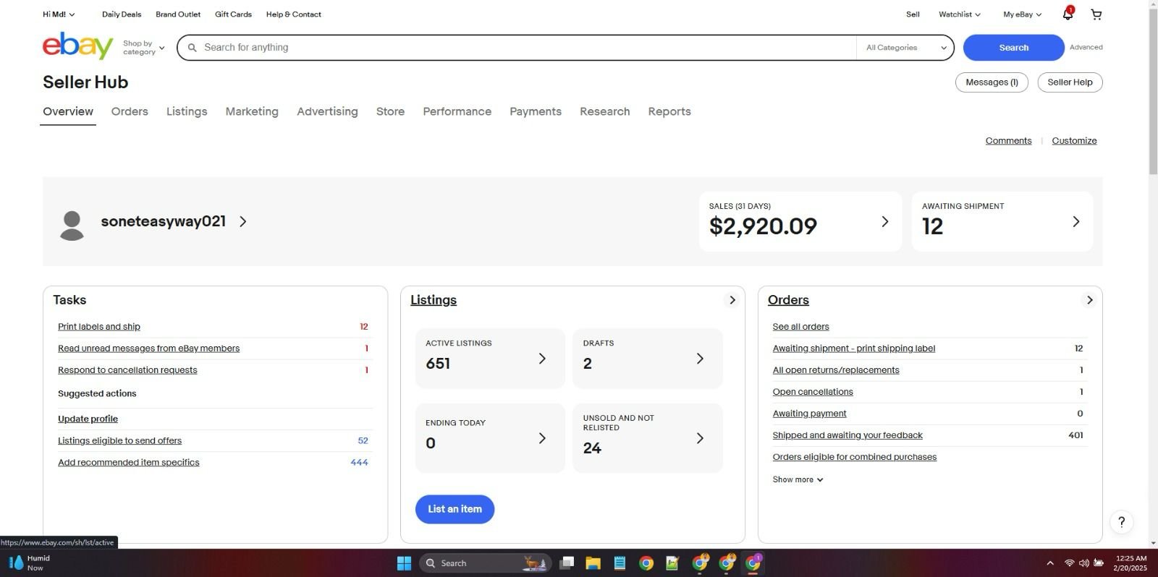Open Add recommended item specifics
Viewport: 1158px width, 577px height.
(x=128, y=462)
